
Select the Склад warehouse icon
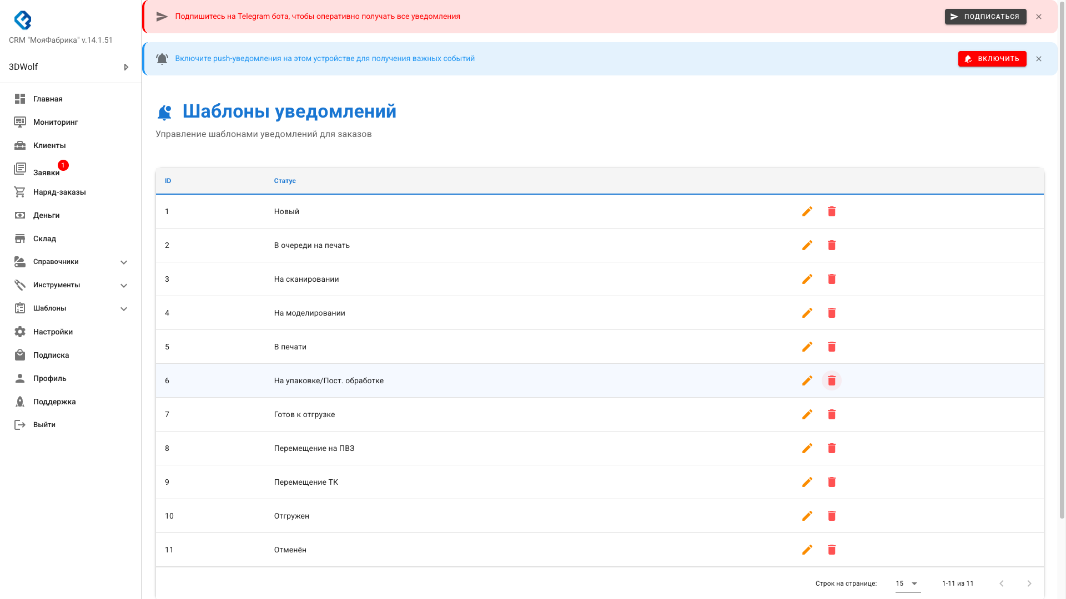click(20, 238)
